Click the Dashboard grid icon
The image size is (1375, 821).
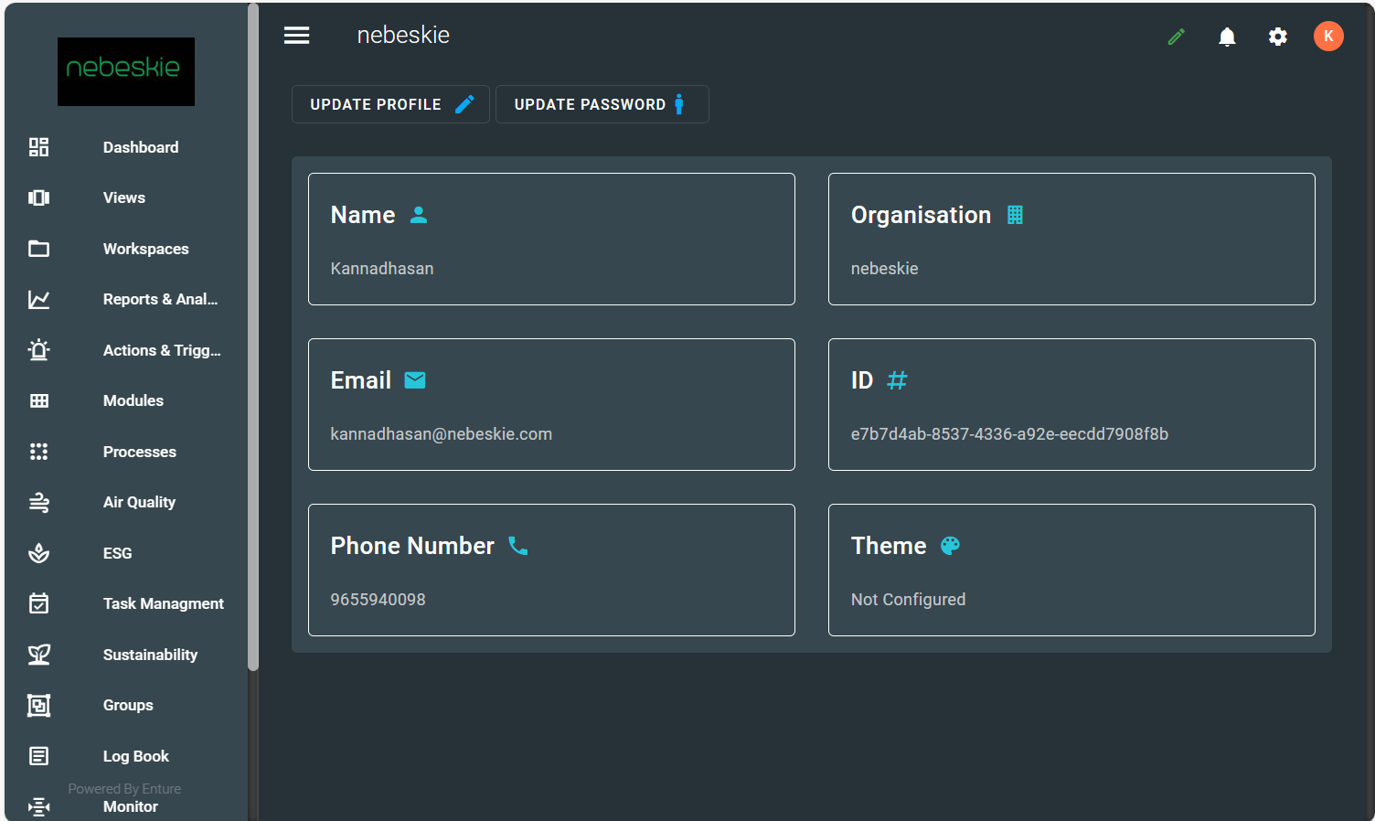38,147
